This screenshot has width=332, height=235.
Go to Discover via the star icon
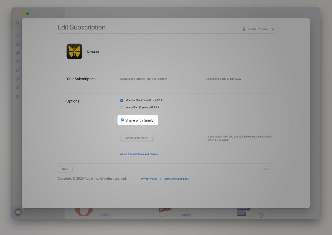point(18,35)
